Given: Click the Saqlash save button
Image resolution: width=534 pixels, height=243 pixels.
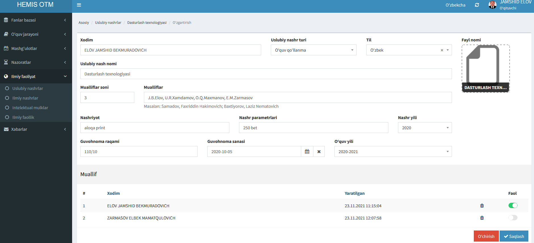Looking at the screenshot, I should click(x=514, y=236).
